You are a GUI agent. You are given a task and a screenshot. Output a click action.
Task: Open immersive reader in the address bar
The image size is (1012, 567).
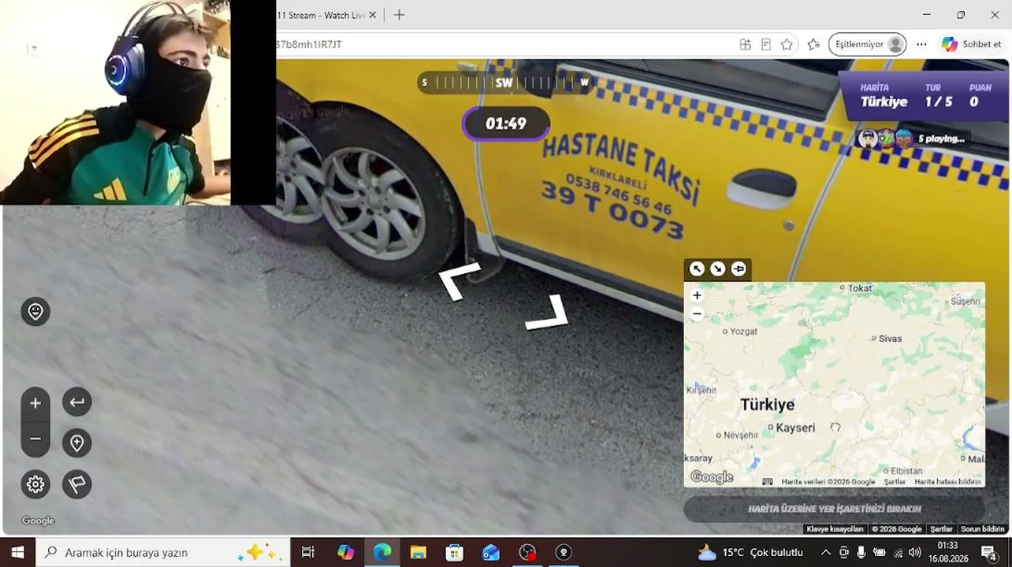[766, 44]
